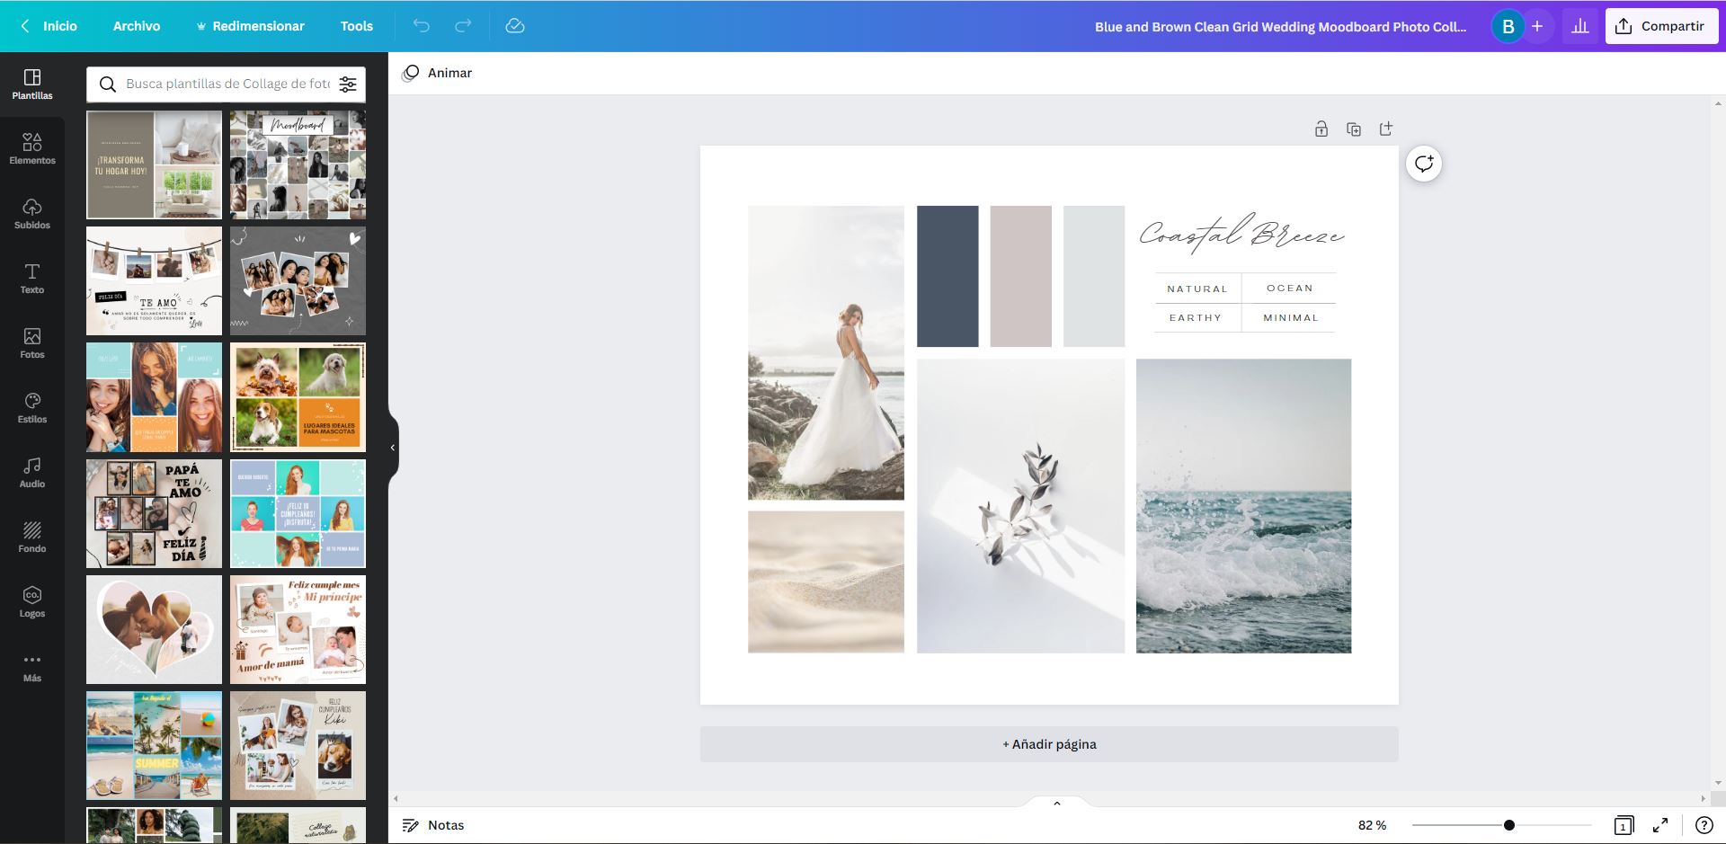Add a new page with the add-page icon

click(1385, 129)
